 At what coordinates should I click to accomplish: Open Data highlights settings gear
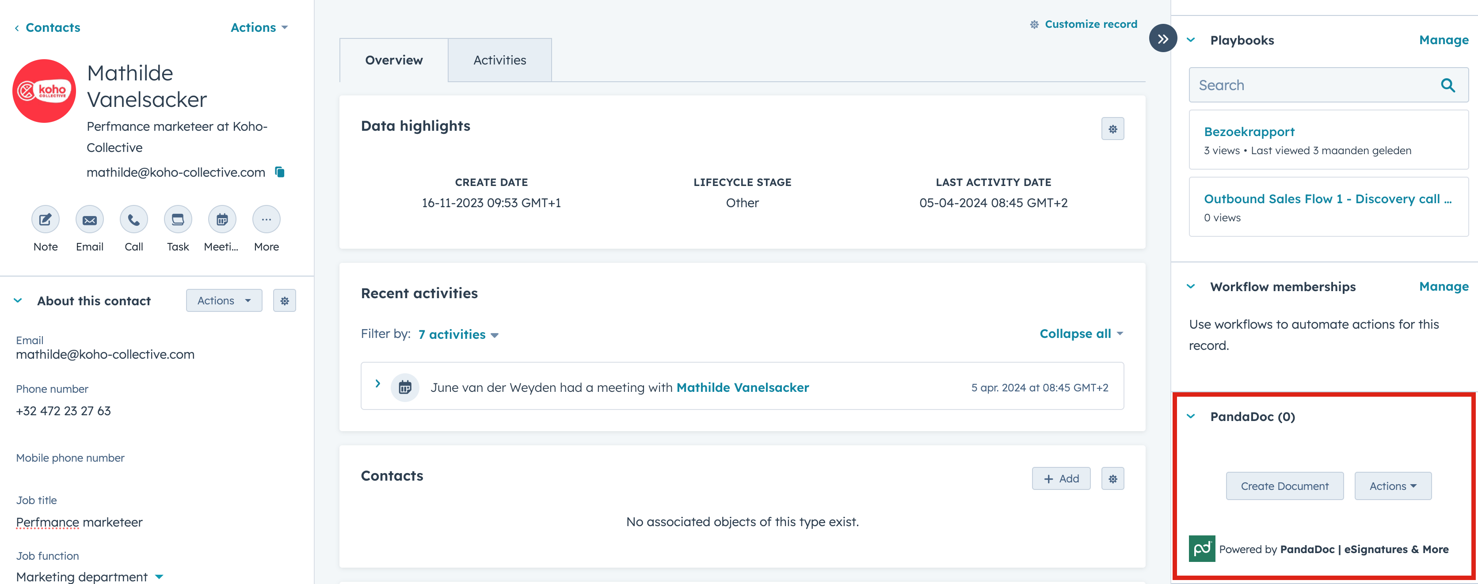(x=1112, y=129)
